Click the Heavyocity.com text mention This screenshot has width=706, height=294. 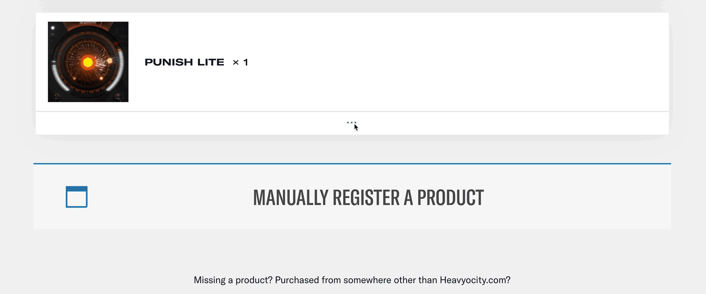click(x=475, y=280)
